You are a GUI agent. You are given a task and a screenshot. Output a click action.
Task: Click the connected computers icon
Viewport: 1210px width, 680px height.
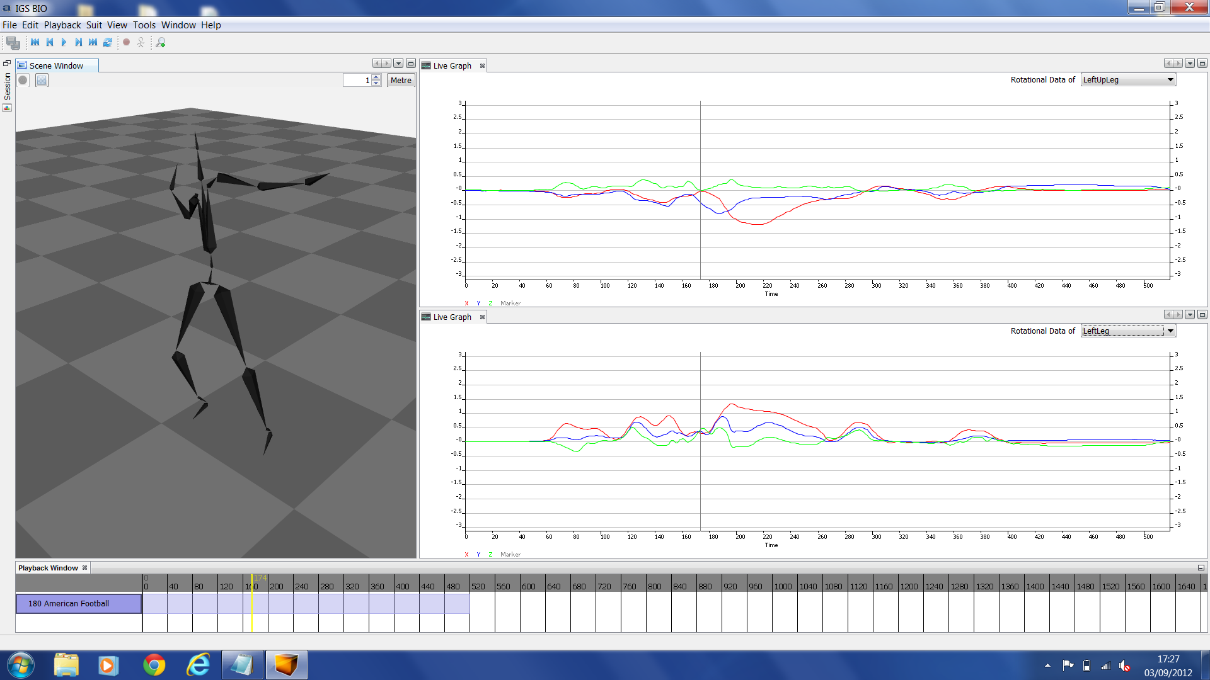(x=13, y=42)
